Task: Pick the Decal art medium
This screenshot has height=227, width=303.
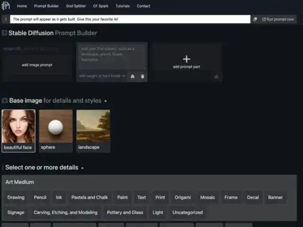Action: (253, 198)
